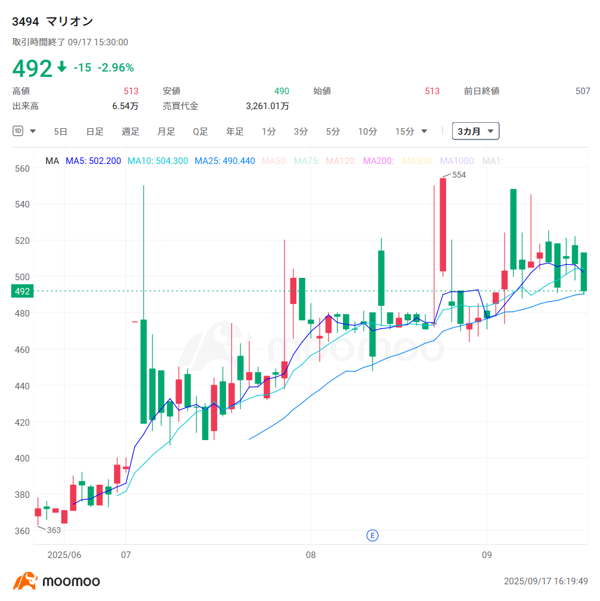Choose the Q足 quarterly chart tab
The image size is (600, 601).
200,131
